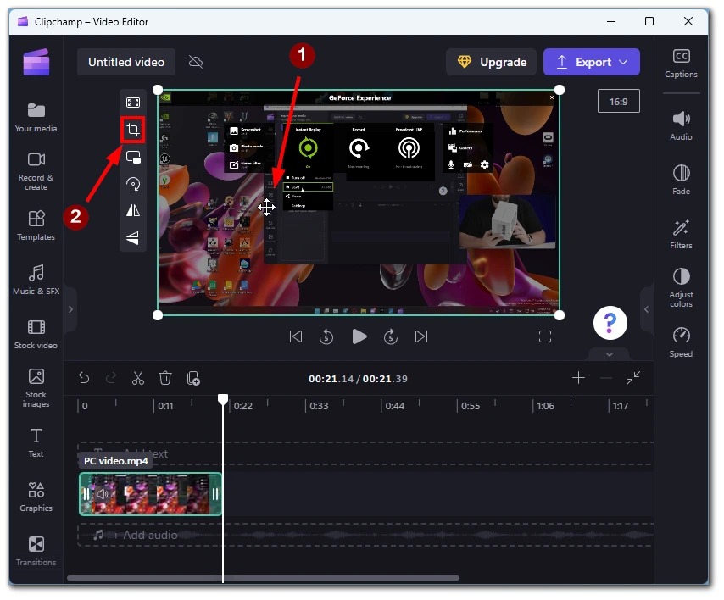Click the Clipchamp logo icon
The height and width of the screenshot is (600, 724).
[36, 62]
